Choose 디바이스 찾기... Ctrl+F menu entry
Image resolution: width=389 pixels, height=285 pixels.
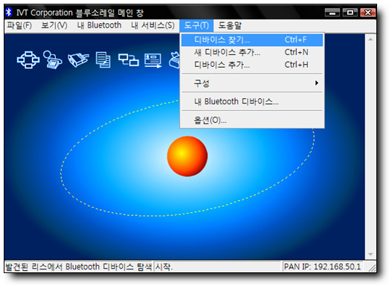[x=252, y=39]
